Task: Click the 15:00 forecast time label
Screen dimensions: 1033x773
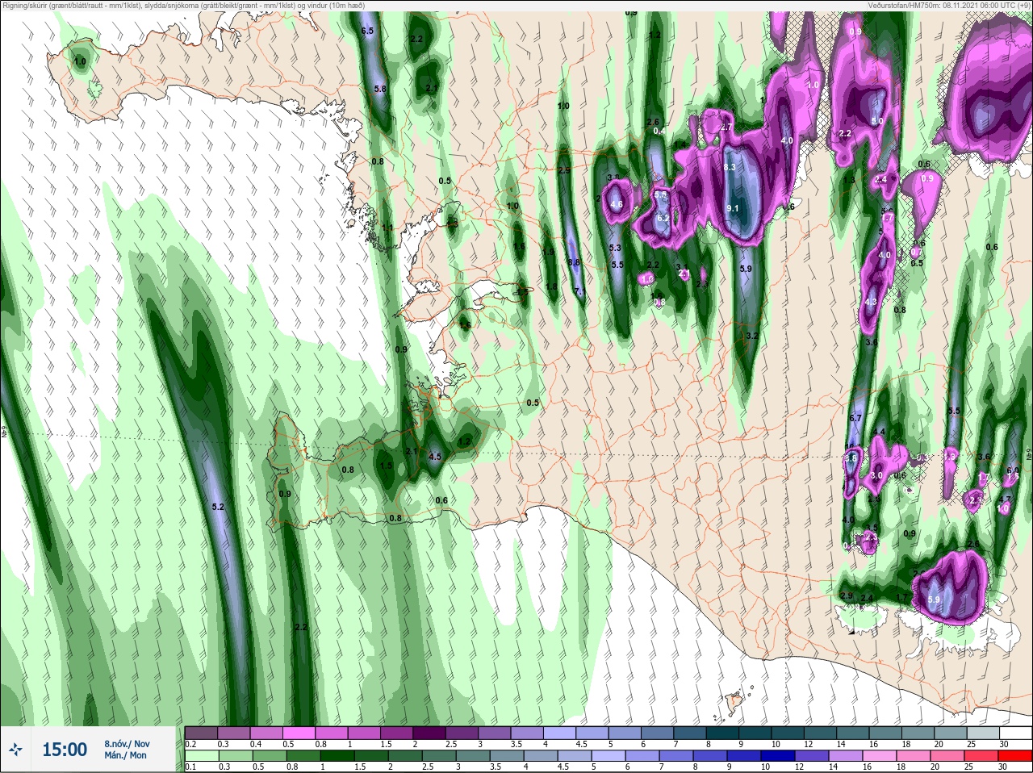Action: pyautogui.click(x=65, y=750)
